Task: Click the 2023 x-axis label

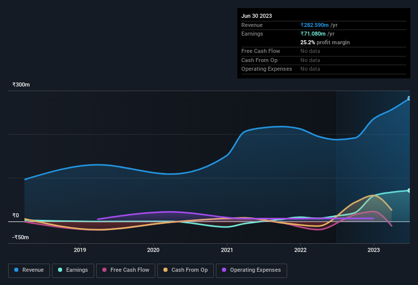Action: point(374,250)
